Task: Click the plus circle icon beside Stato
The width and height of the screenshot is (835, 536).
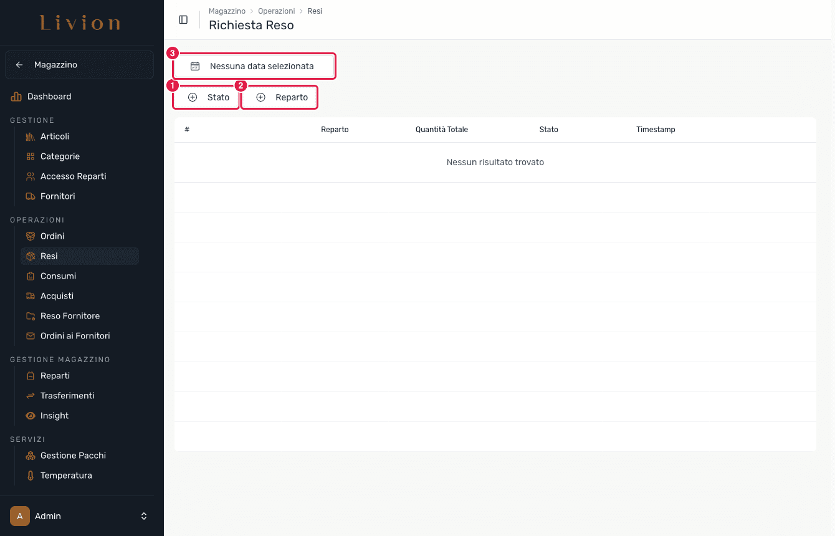Action: click(193, 97)
